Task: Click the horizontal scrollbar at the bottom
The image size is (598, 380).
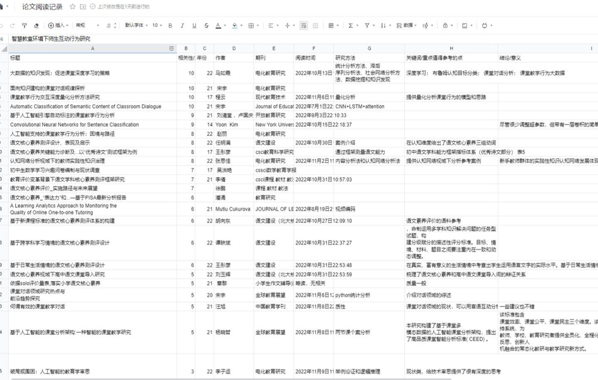Action: point(230,379)
